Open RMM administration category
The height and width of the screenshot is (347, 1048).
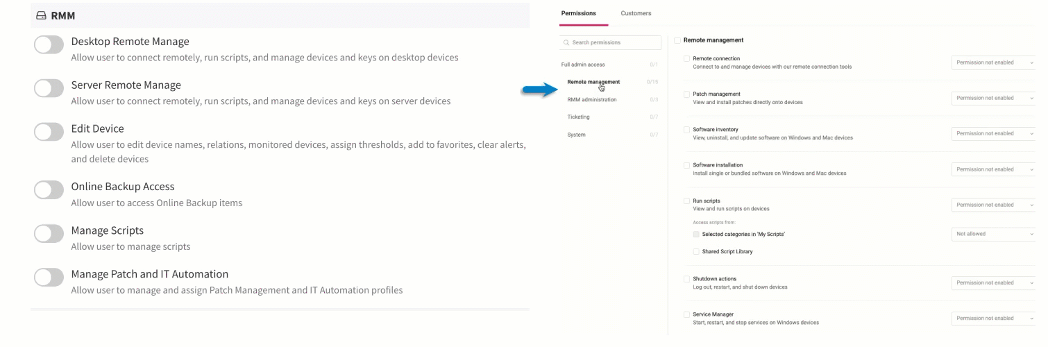592,100
